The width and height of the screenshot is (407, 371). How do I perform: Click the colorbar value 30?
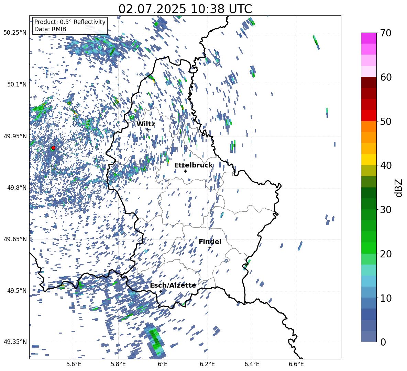tap(386, 209)
